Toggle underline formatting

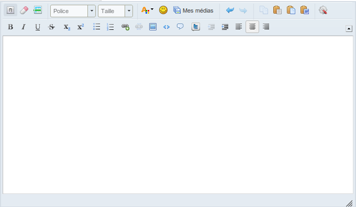click(38, 27)
